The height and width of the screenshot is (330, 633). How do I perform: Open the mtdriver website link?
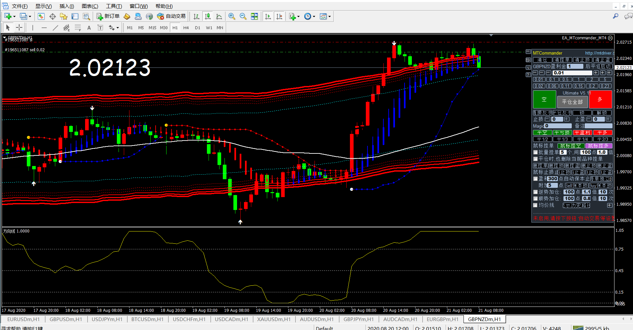[x=599, y=53]
